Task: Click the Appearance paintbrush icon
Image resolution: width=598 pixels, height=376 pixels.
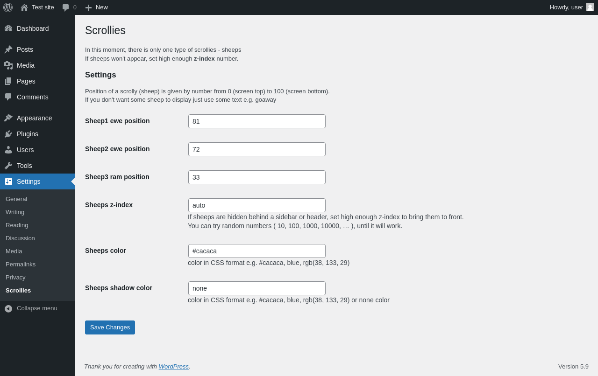Action: point(8,118)
